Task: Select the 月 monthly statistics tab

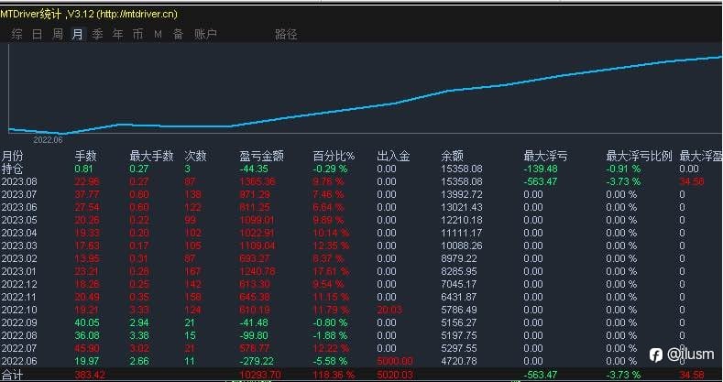Action: coord(78,34)
